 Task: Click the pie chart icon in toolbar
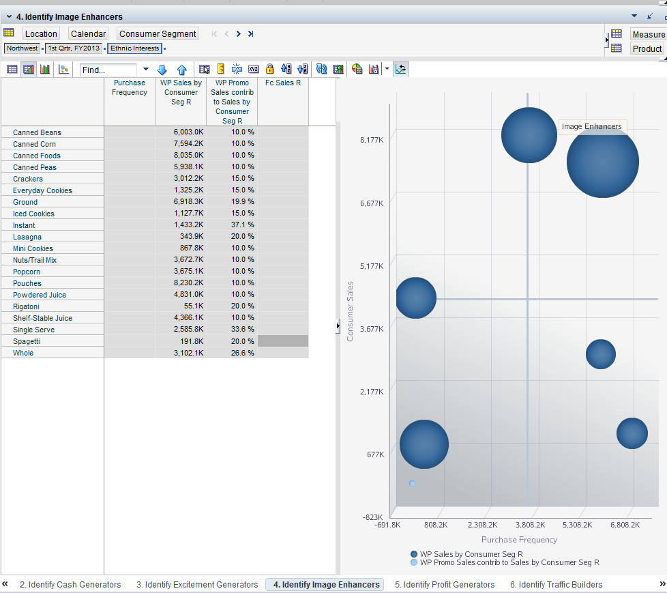(x=357, y=69)
